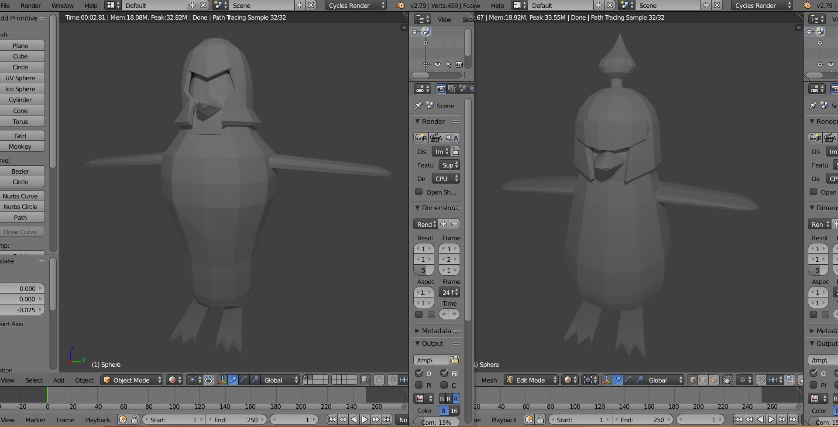Add a Cube mesh primitive
838x427 pixels.
coord(21,56)
